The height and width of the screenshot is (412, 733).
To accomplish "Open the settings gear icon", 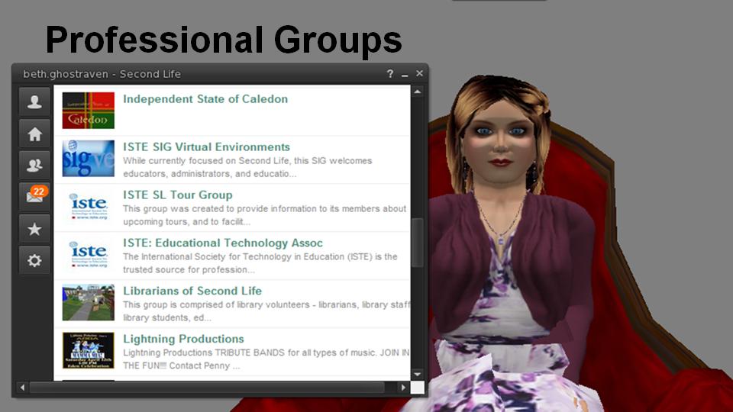I will pos(34,260).
